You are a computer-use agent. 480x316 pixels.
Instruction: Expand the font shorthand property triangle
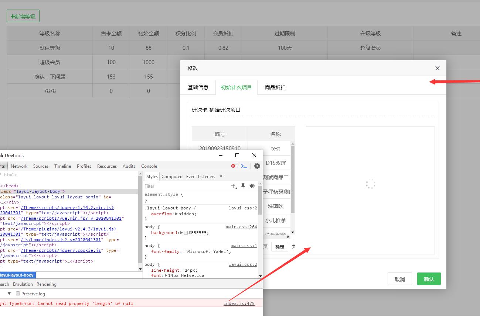[166, 275]
